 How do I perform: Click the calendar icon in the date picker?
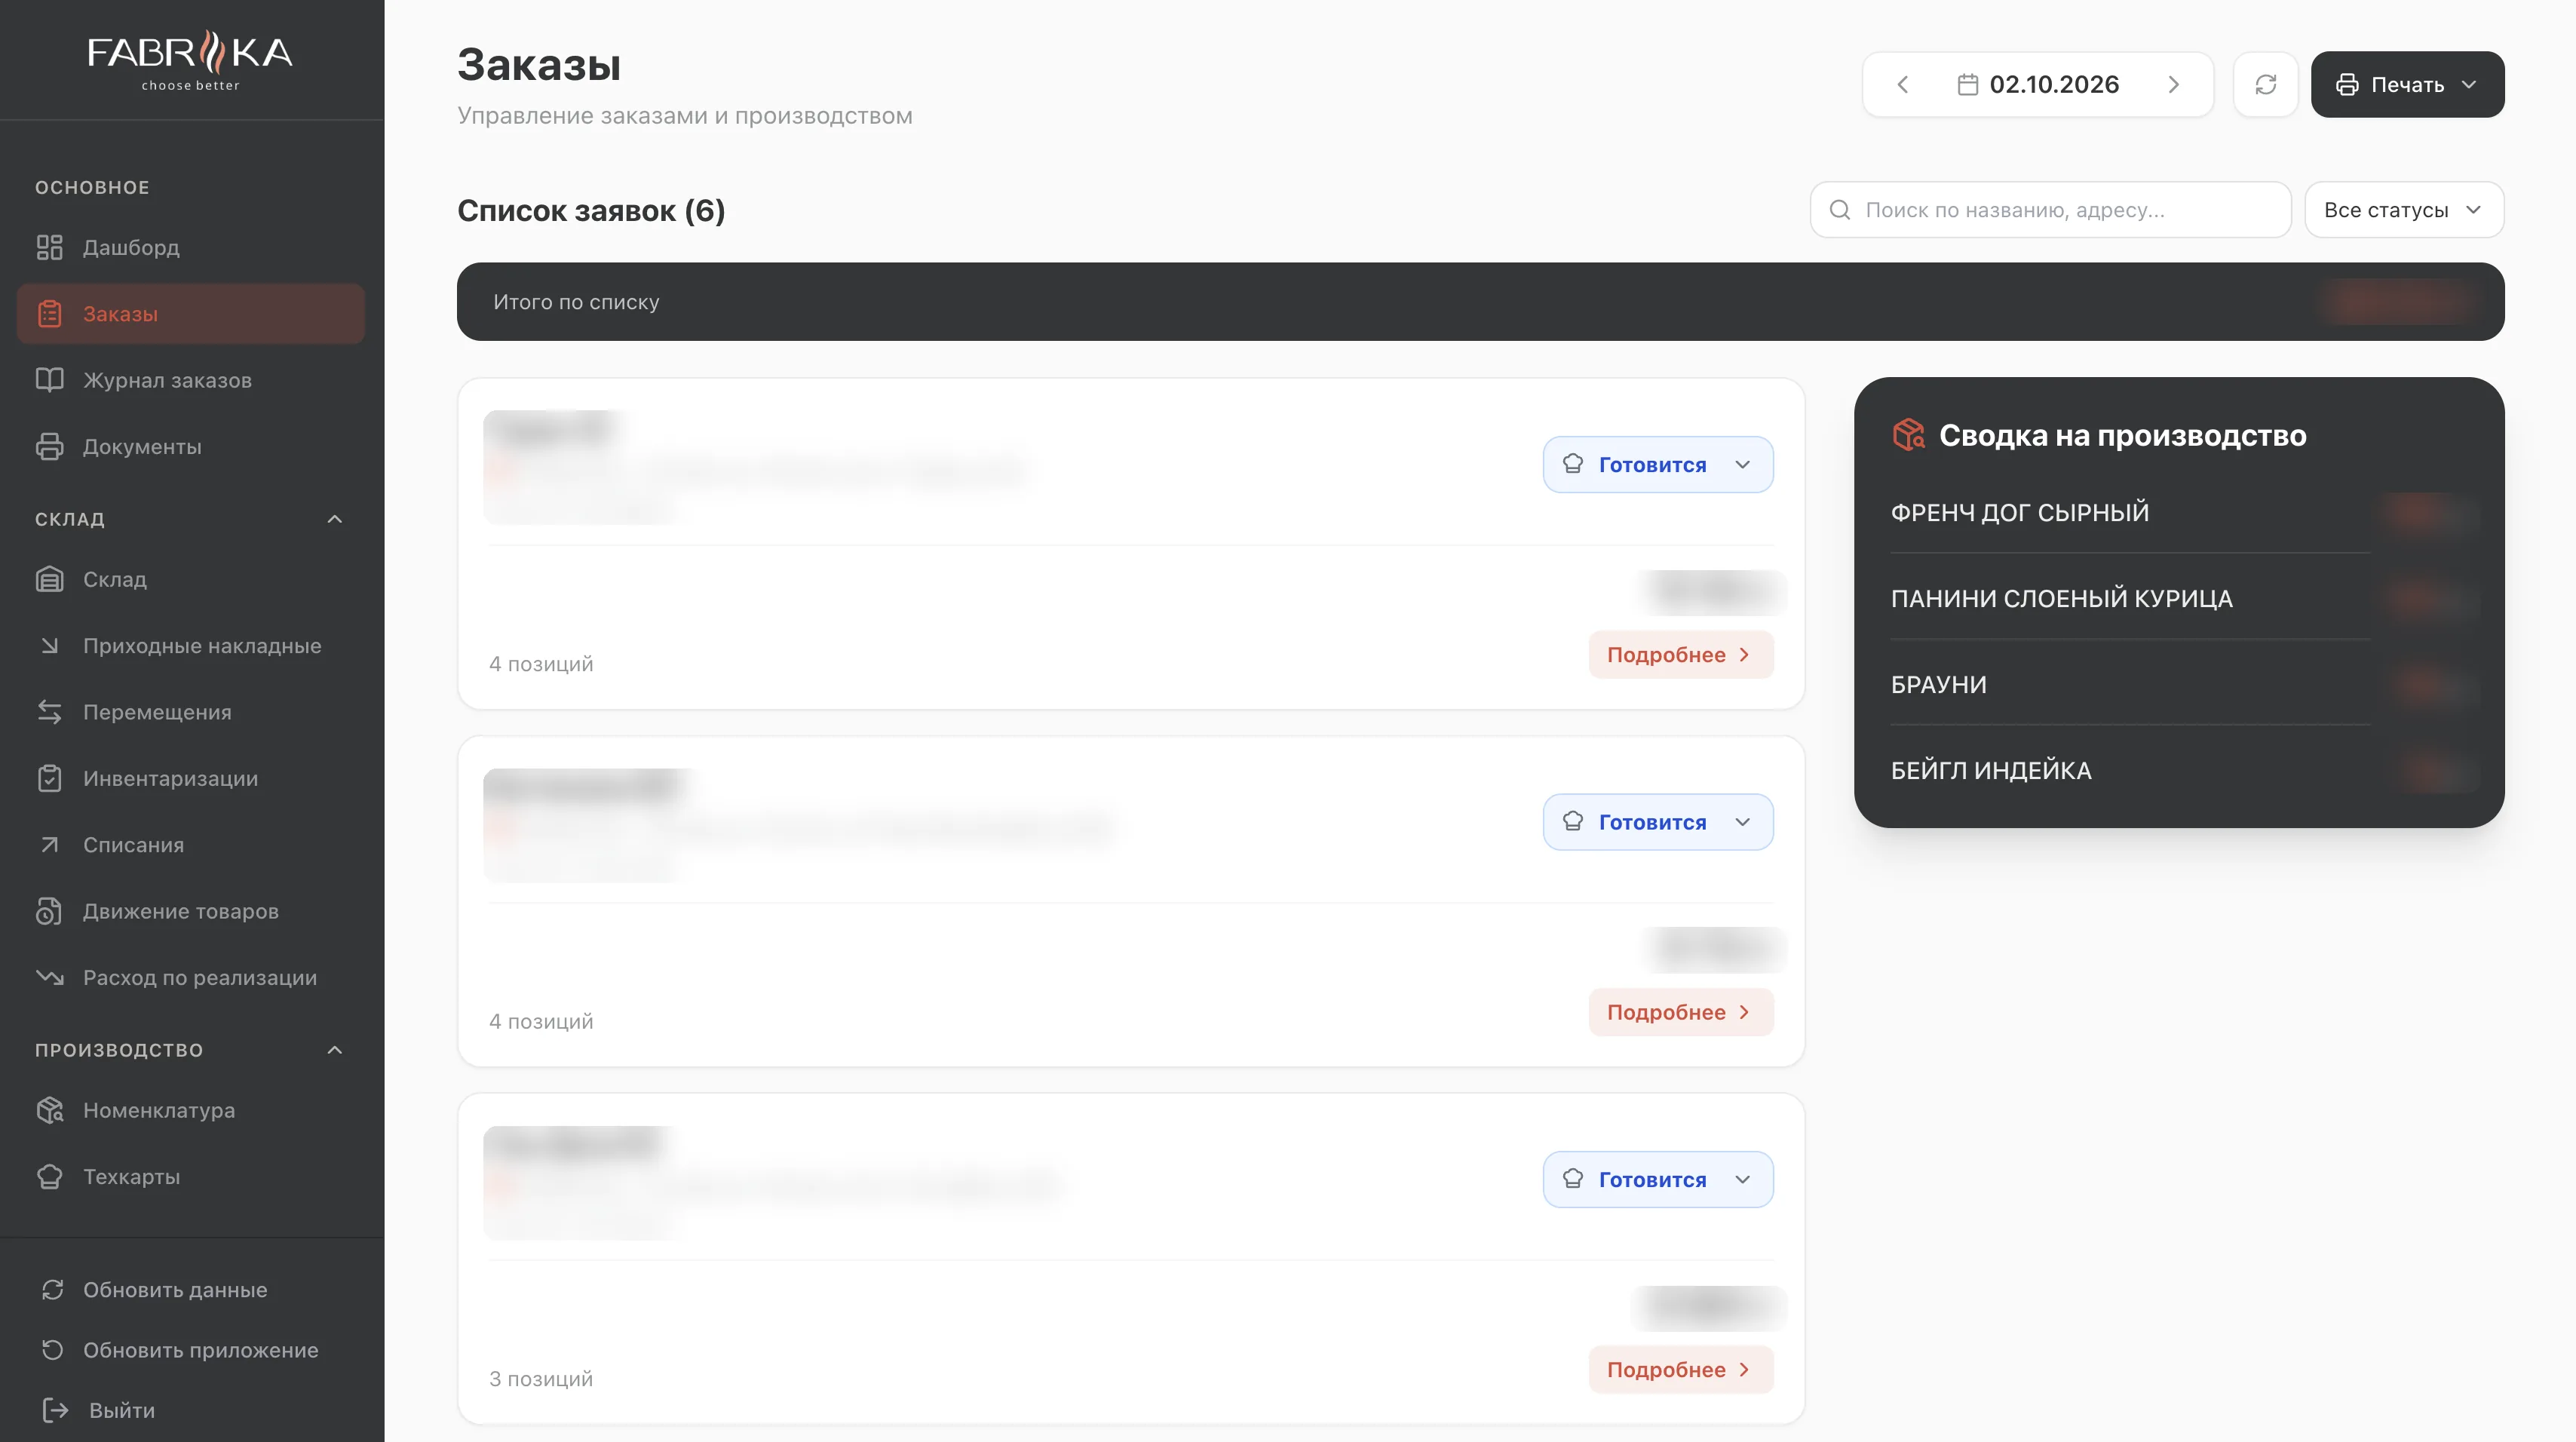[x=1967, y=84]
